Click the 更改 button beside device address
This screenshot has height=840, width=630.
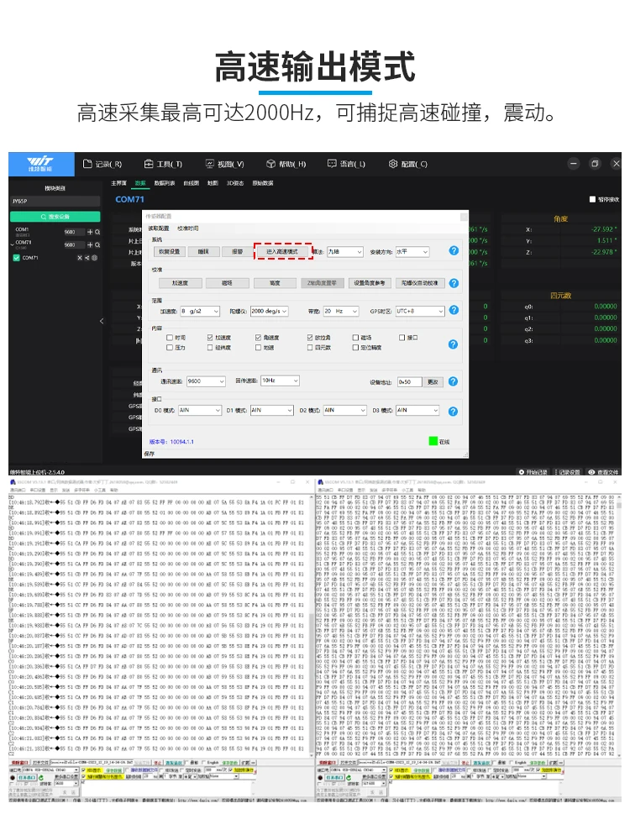(x=433, y=382)
